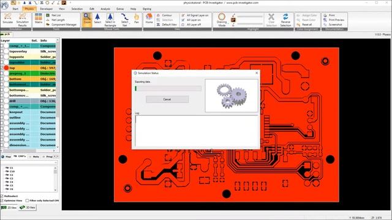
Task: Open the Net Length tool
Action: 56,20
